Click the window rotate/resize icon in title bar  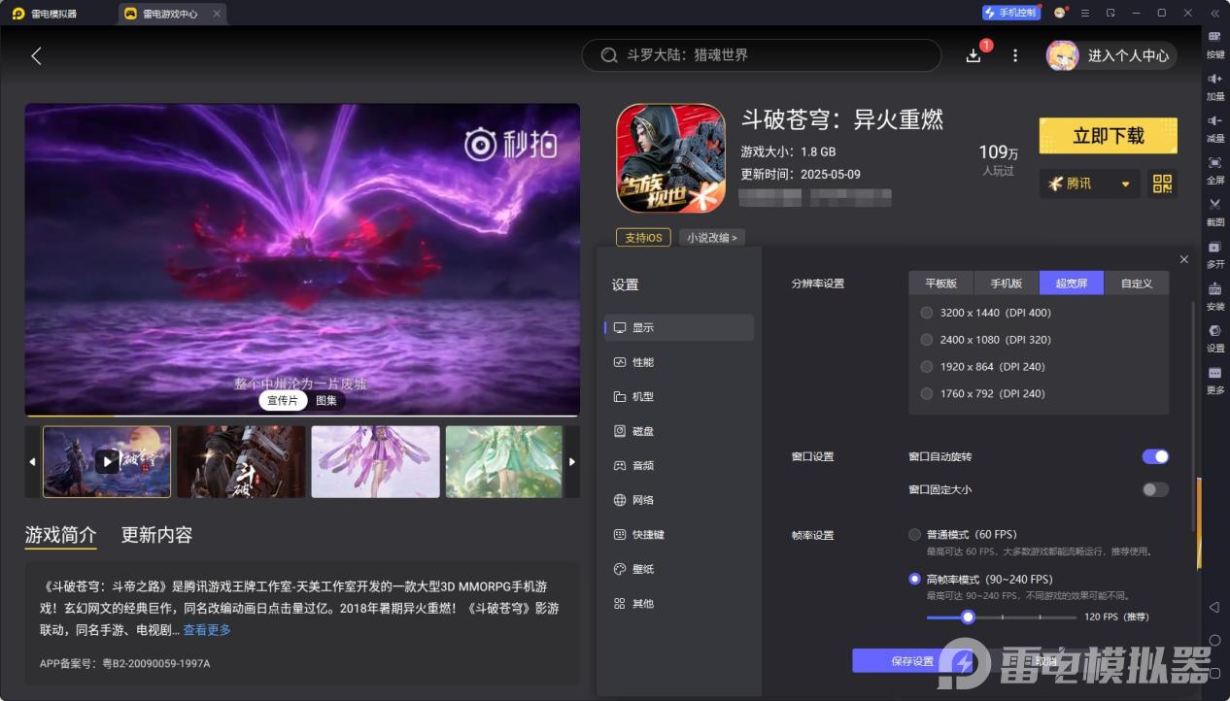click(1110, 13)
